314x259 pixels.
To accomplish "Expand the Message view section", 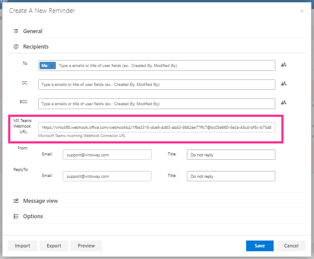I will pyautogui.click(x=157, y=201).
